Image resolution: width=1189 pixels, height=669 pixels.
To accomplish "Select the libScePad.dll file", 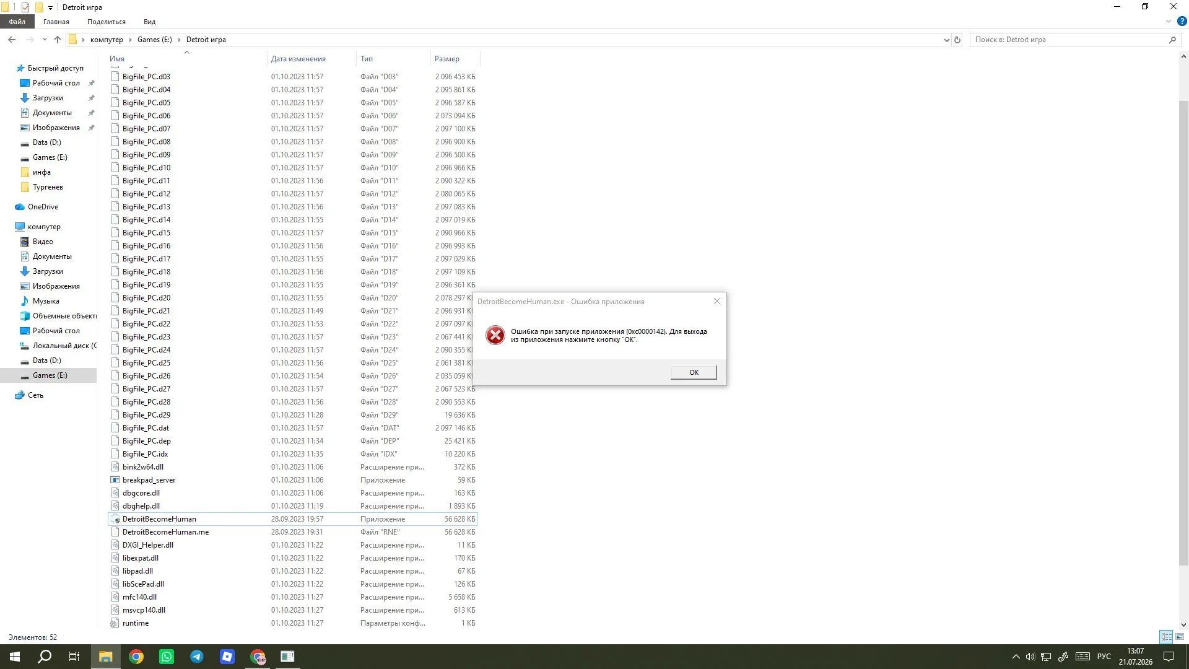I will 293,584.
